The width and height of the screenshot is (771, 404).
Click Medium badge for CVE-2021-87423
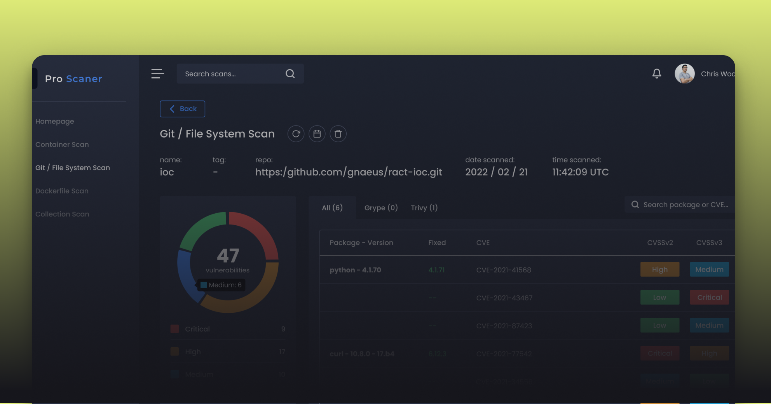click(x=710, y=325)
